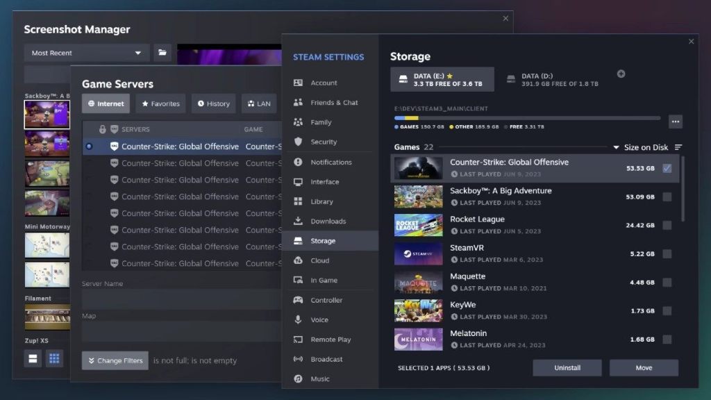Viewport: 711px width, 400px height.
Task: Select the DATA (E:) drive tab
Action: click(x=442, y=79)
